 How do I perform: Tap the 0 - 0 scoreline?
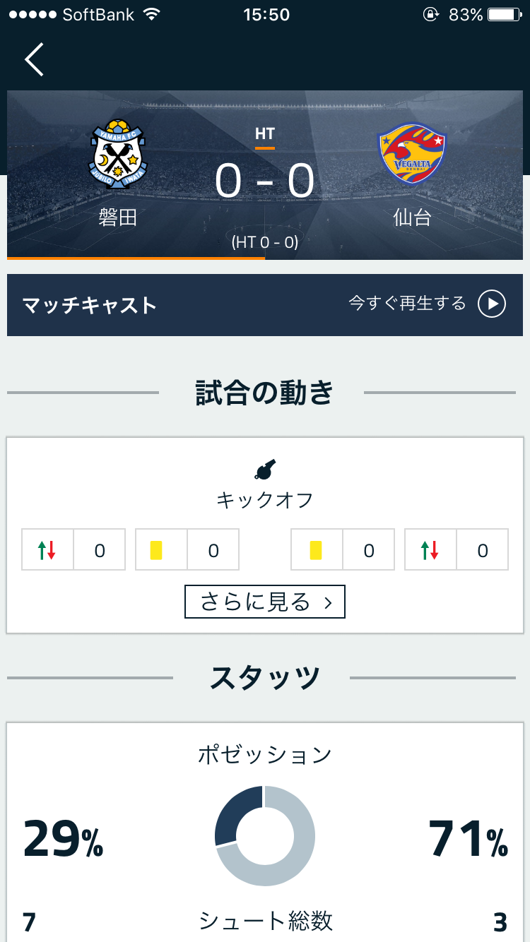(x=265, y=181)
